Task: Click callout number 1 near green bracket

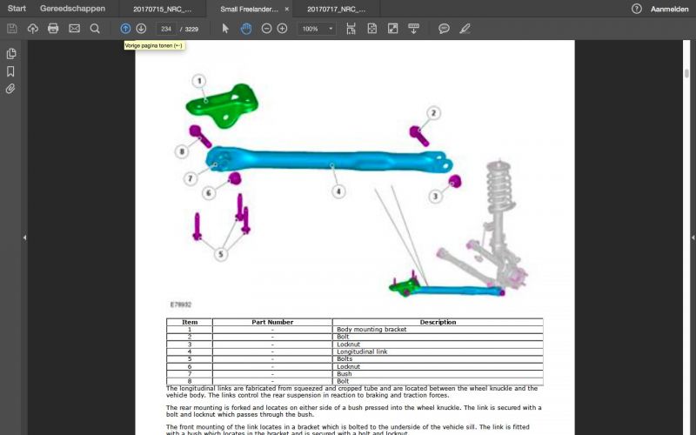Action: 199,81
